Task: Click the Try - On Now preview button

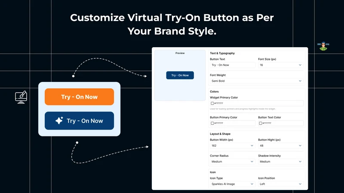Action: coord(180,75)
